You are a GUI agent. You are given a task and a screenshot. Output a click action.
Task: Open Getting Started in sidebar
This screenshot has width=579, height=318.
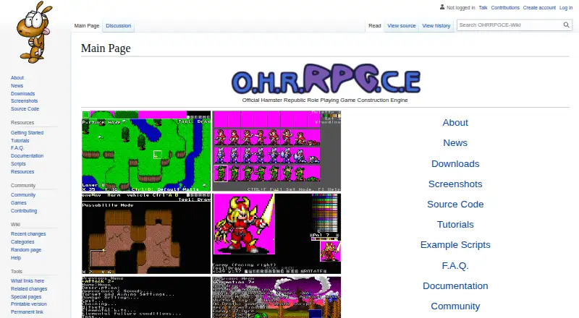pyautogui.click(x=27, y=132)
